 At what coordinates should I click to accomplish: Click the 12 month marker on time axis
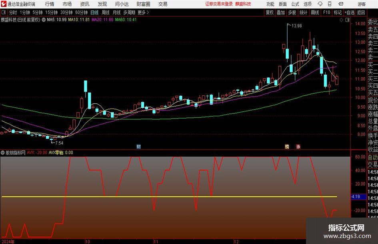236,242
